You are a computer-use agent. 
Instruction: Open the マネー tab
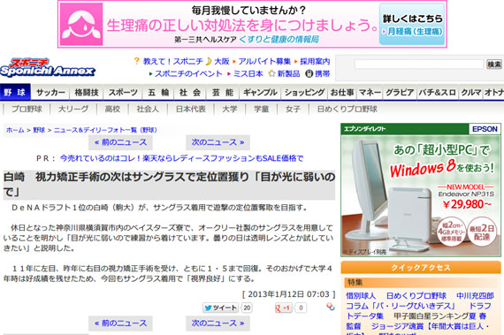[370, 93]
